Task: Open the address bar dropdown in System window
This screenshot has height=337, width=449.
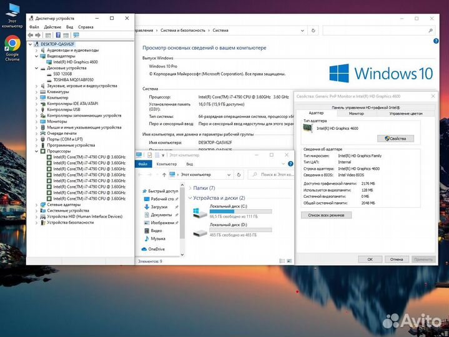Action: click(x=302, y=31)
